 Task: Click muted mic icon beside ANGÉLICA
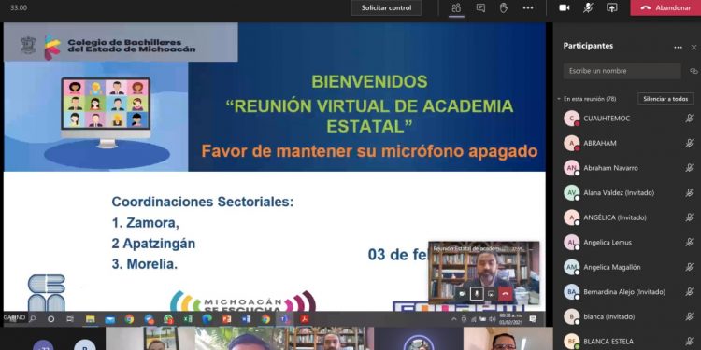pos(690,217)
